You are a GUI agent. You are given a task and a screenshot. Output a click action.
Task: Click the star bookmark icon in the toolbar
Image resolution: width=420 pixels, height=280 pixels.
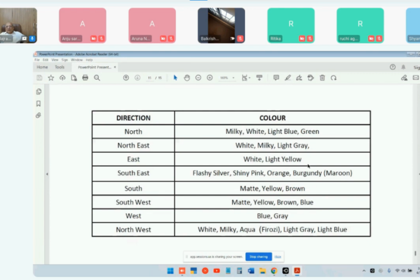click(51, 78)
